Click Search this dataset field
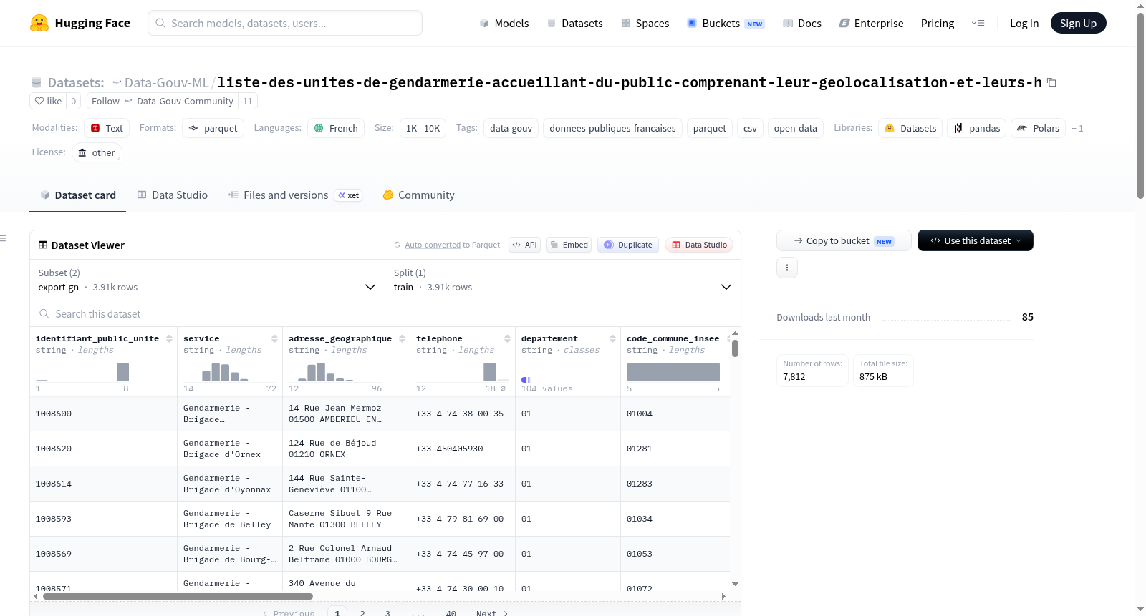The image size is (1146, 616). (x=385, y=314)
